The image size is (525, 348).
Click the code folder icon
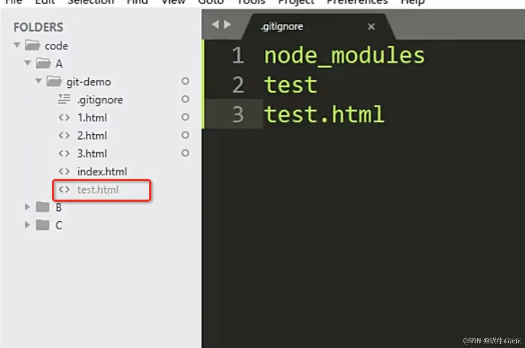tap(32, 46)
